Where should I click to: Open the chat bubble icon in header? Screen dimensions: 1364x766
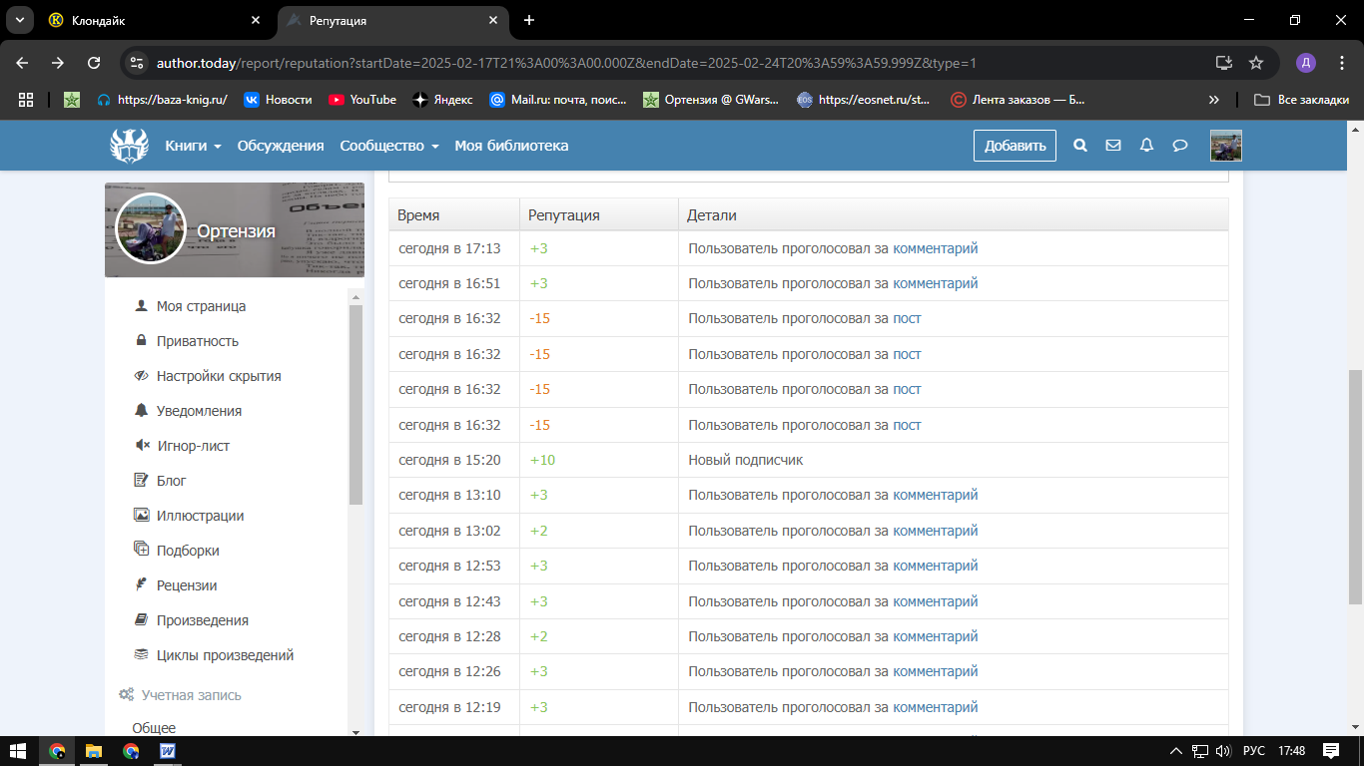click(1179, 146)
